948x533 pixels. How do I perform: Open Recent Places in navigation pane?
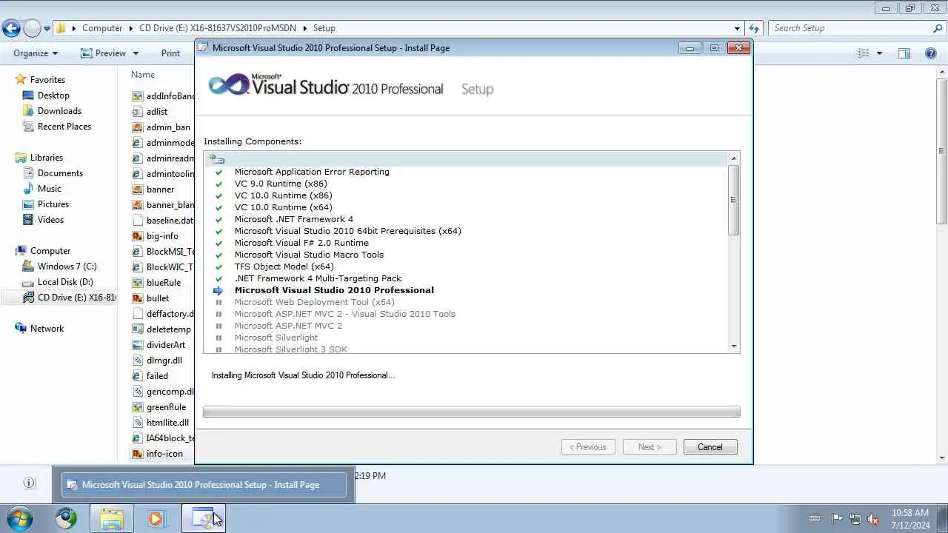(64, 127)
